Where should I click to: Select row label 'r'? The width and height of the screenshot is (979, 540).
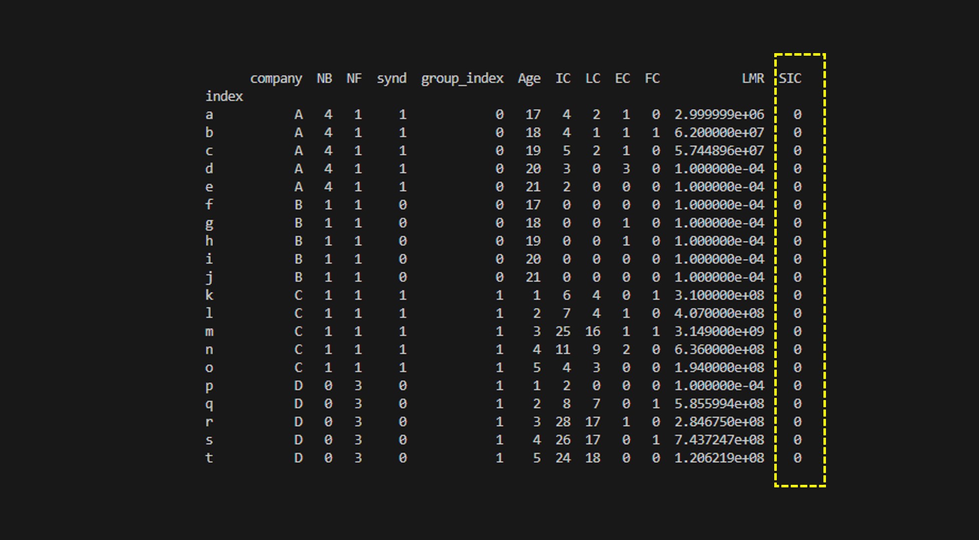pos(209,422)
